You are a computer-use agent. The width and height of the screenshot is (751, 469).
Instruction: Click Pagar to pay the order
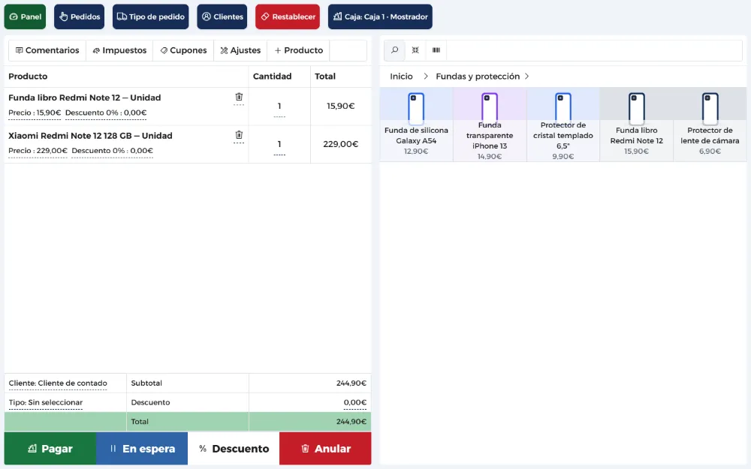click(x=50, y=449)
